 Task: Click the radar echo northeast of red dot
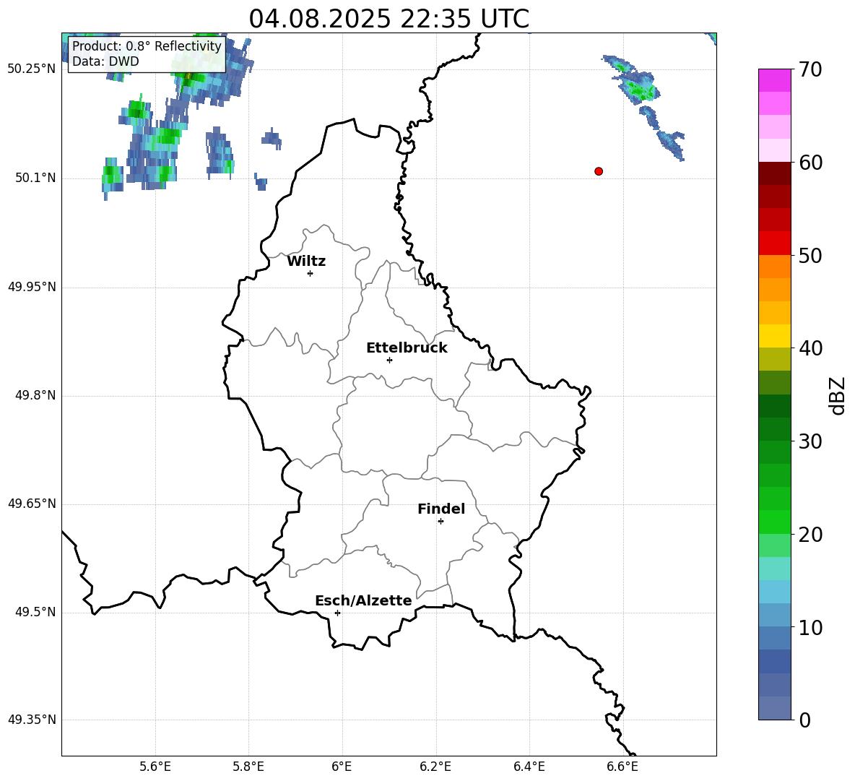point(643,106)
